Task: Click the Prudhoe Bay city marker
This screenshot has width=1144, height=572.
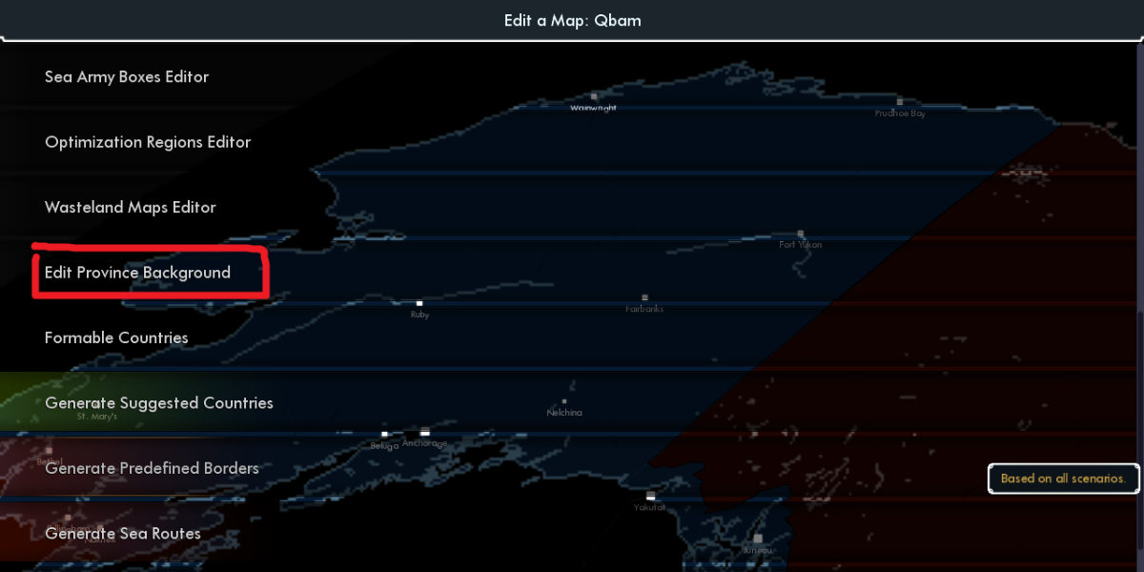Action: coord(899,101)
